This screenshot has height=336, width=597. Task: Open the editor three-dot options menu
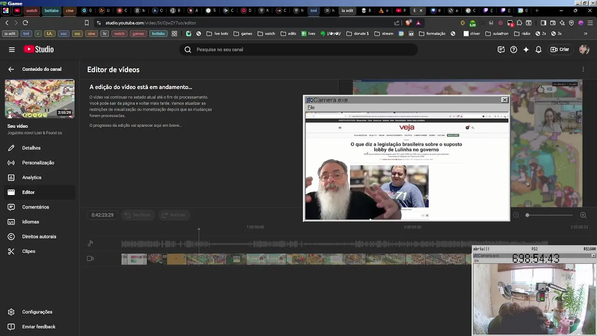point(583,70)
